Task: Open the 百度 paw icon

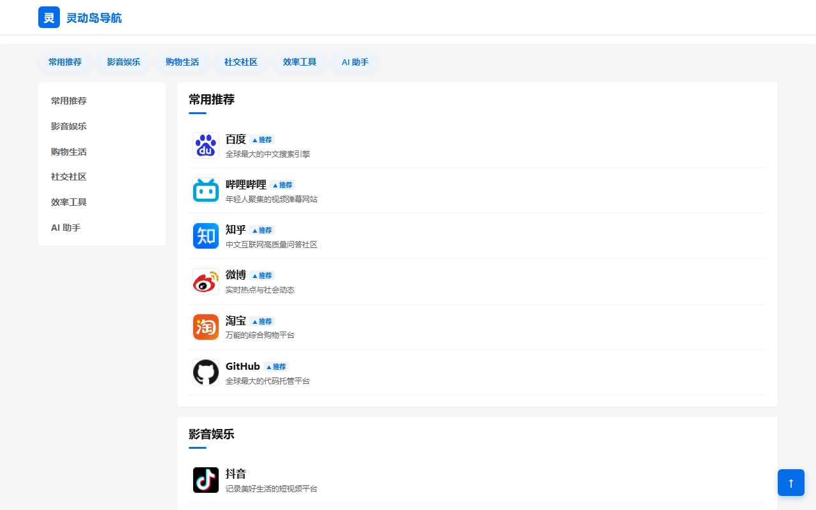Action: [x=206, y=145]
